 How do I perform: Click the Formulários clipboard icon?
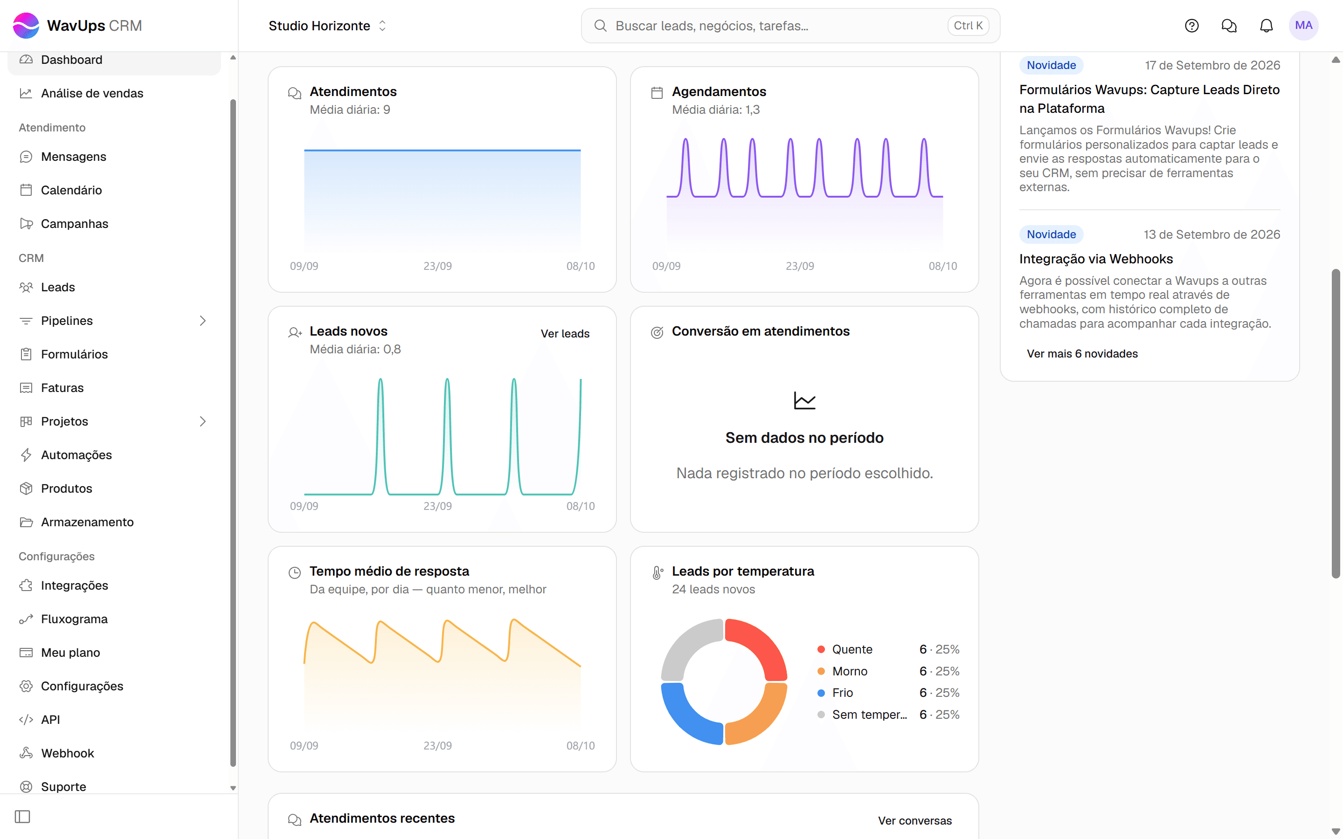[x=26, y=354]
